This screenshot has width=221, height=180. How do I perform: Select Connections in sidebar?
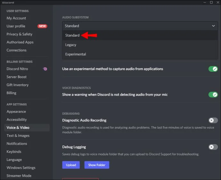click(x=16, y=50)
